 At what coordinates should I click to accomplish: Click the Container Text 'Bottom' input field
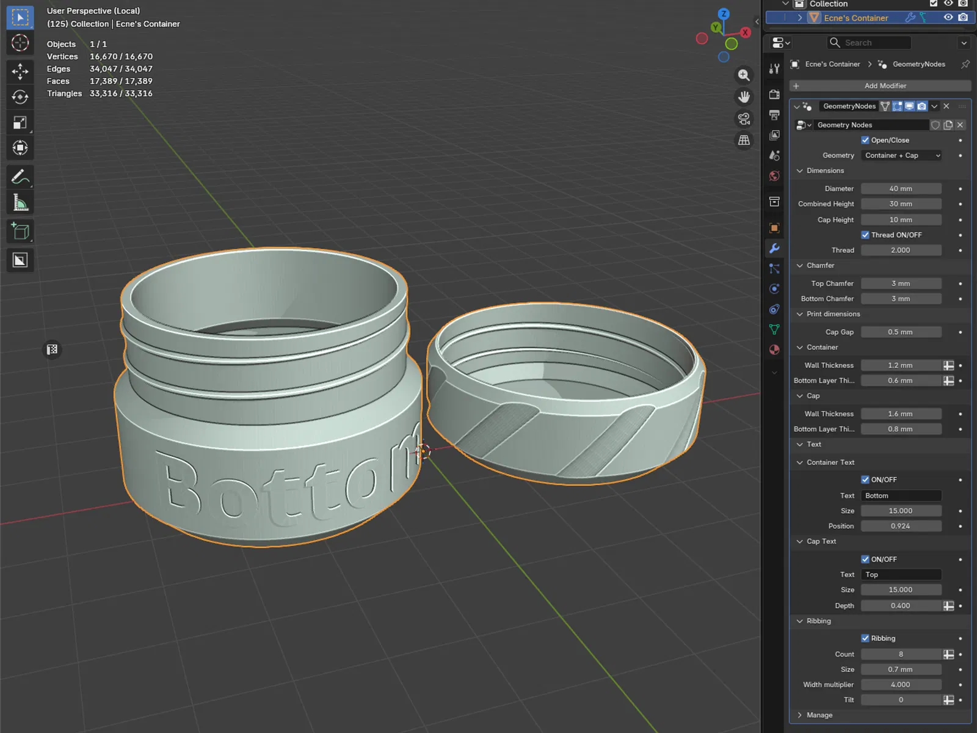[901, 496]
